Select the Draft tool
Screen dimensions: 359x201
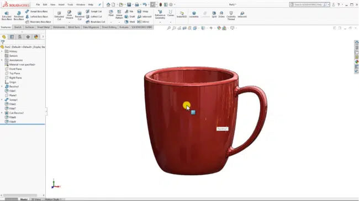pos(130,17)
